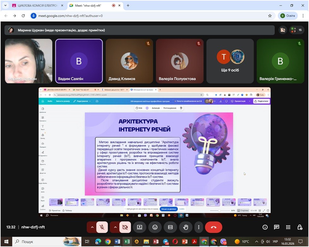Open the tab search dropdown in Chrome
The width and height of the screenshot is (309, 247).
tap(5, 6)
